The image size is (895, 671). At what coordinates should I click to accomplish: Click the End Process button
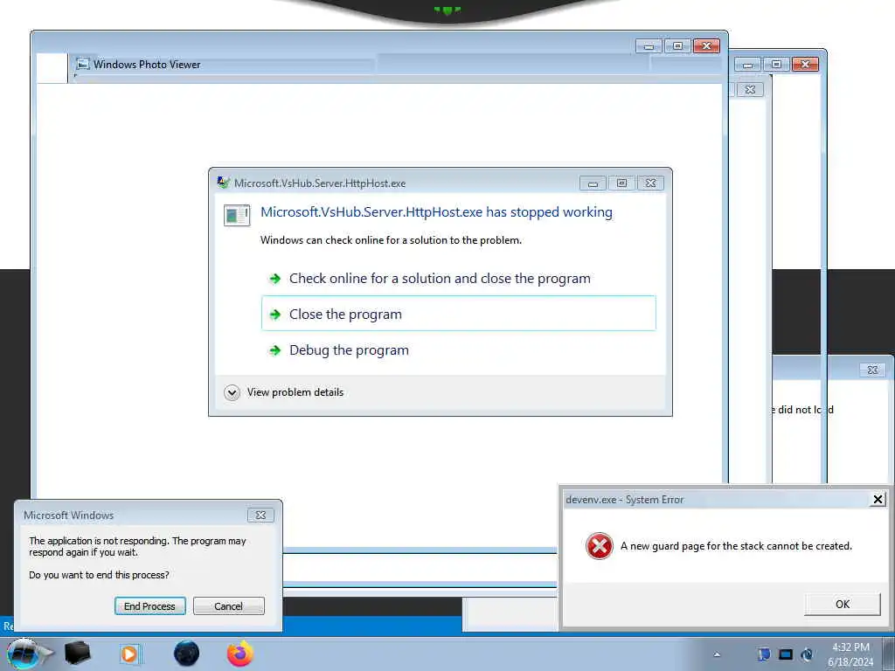(x=149, y=606)
